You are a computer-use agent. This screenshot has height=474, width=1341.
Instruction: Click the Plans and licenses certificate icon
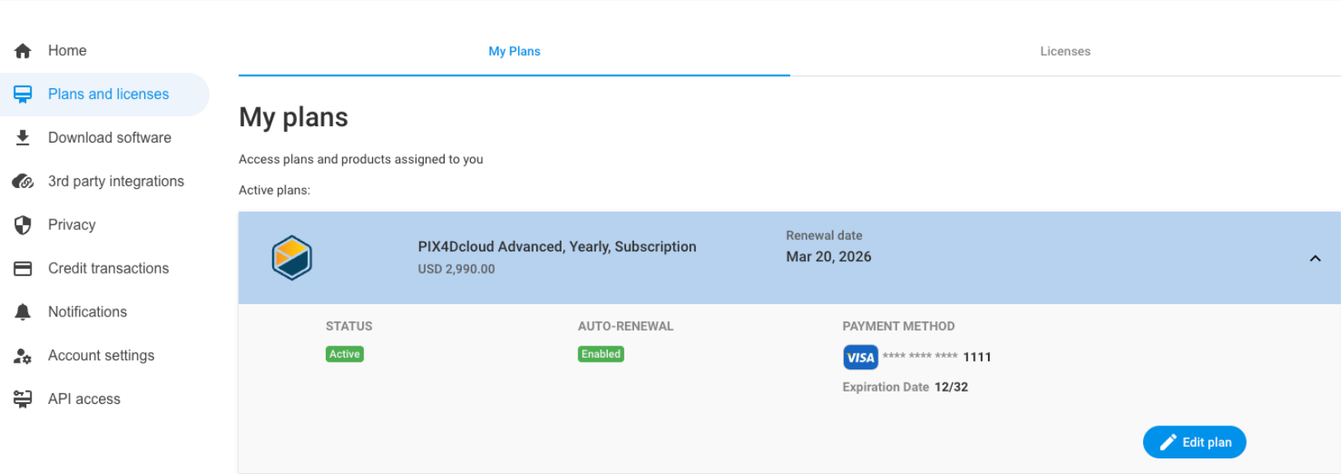point(23,94)
